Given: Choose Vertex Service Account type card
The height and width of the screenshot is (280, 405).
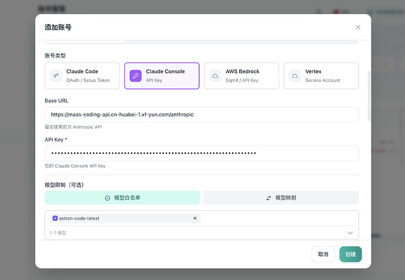Looking at the screenshot, I should point(321,76).
